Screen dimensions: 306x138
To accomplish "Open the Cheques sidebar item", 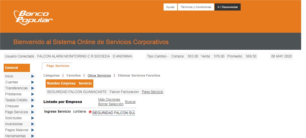I will (x=12, y=106).
